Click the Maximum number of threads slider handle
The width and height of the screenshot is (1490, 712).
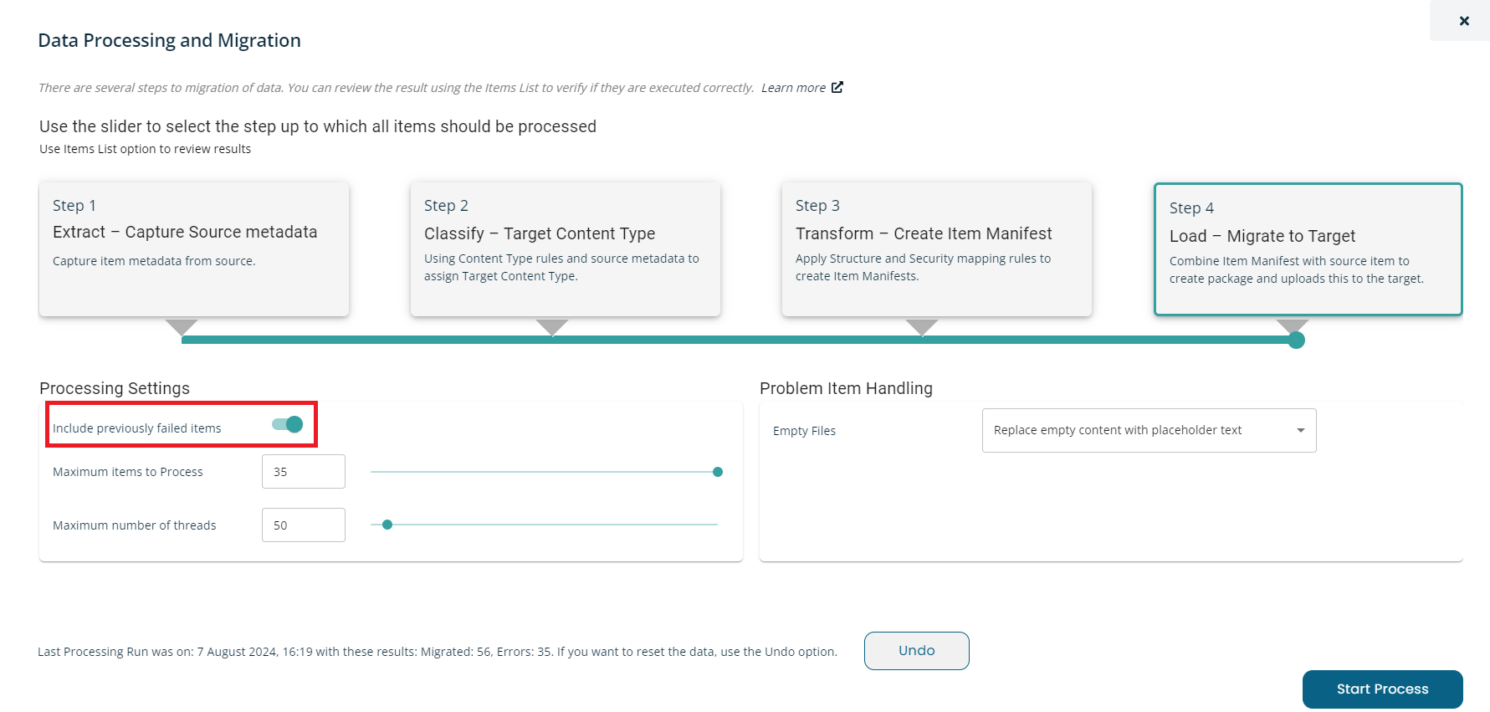[387, 525]
